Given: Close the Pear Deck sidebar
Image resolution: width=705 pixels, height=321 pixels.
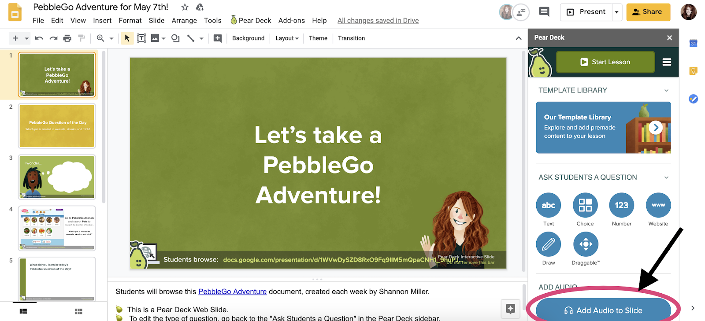Looking at the screenshot, I should 669,38.
